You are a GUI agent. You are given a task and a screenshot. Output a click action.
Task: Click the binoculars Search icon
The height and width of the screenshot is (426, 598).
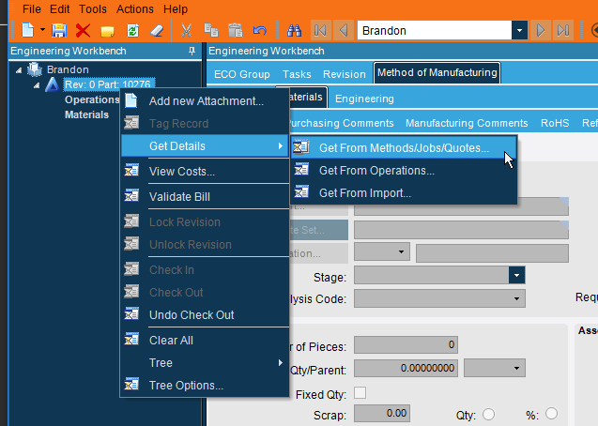(295, 30)
